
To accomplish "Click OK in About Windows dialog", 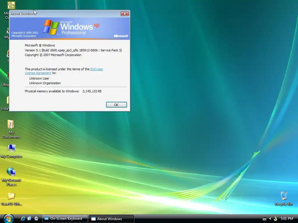I will [116, 105].
